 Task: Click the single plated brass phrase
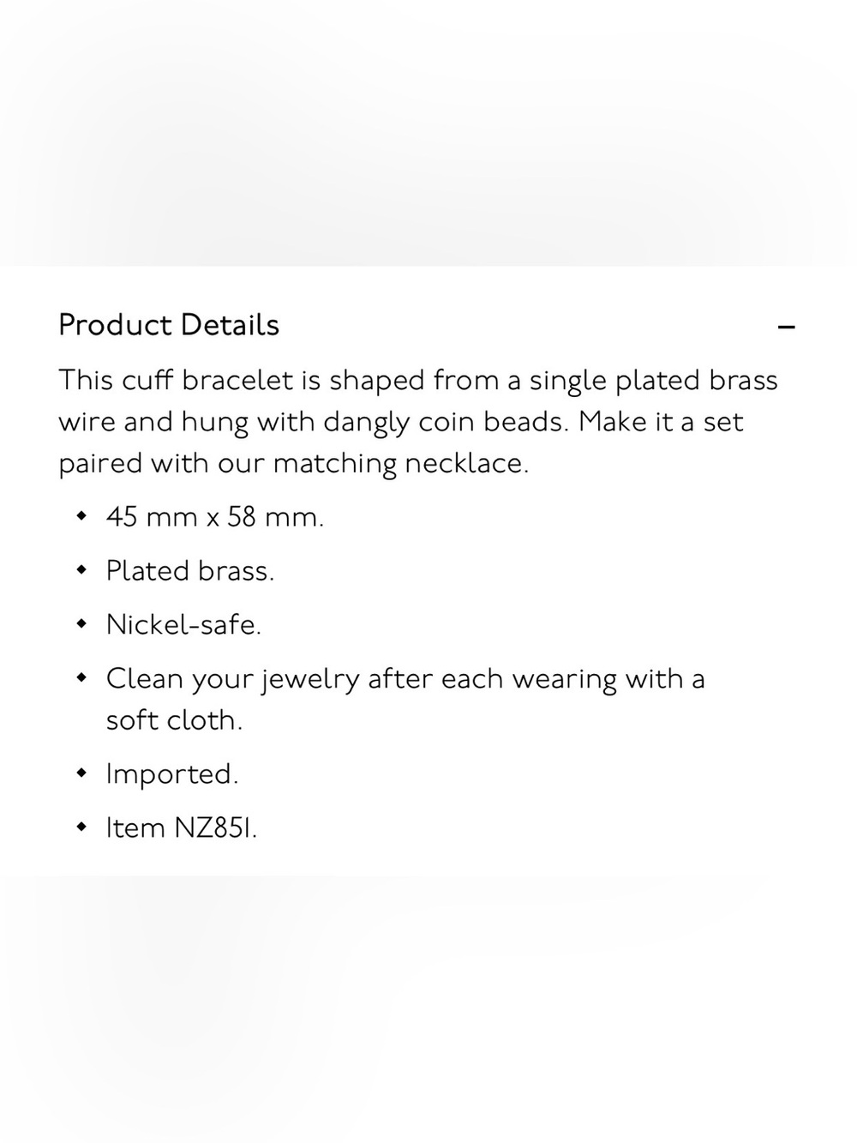point(653,381)
